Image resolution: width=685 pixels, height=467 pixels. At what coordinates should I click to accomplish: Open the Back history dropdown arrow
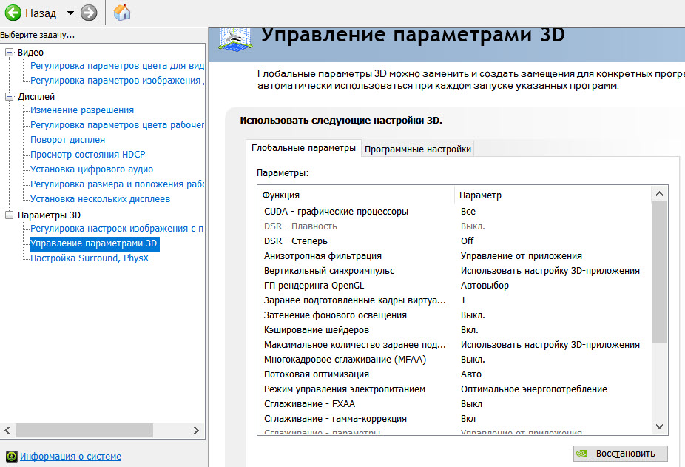[x=70, y=13]
